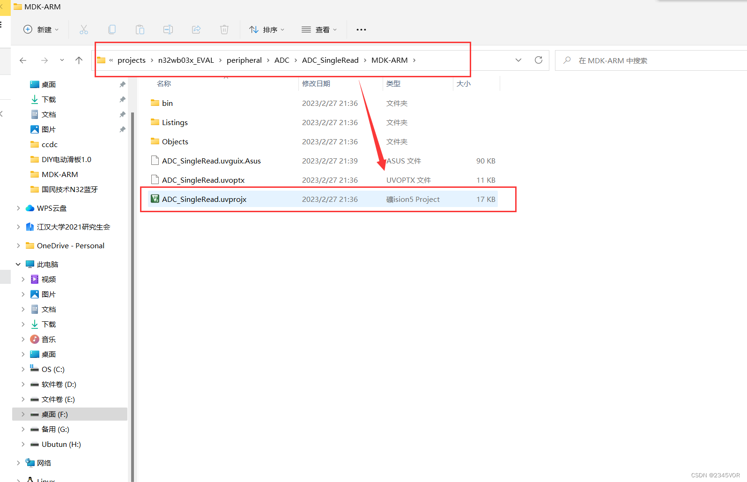Expand the 视频 node under 此电脑

23,279
